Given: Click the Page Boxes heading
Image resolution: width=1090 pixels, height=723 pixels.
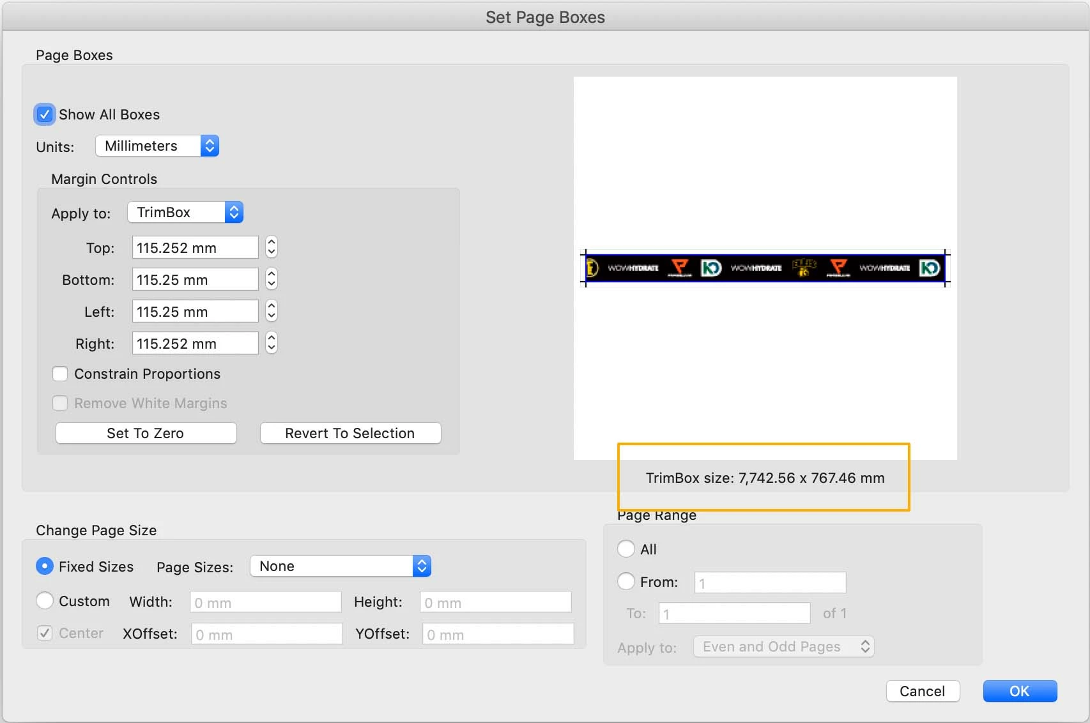Looking at the screenshot, I should pos(74,55).
